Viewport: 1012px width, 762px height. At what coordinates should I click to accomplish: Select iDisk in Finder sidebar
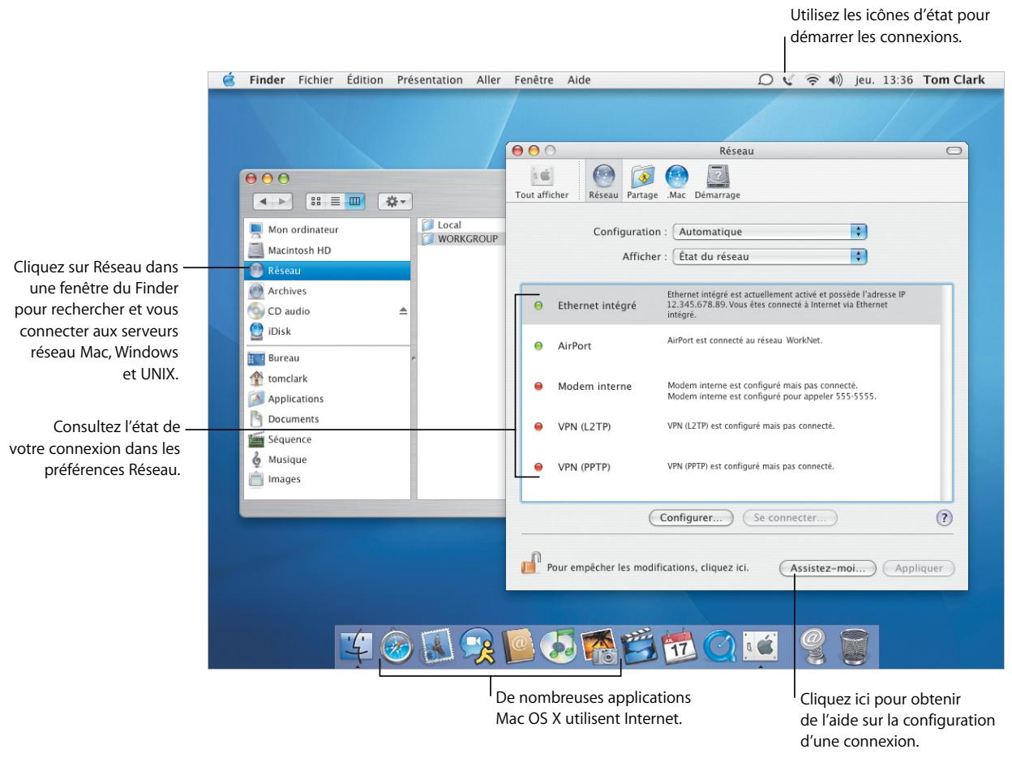(x=328, y=332)
